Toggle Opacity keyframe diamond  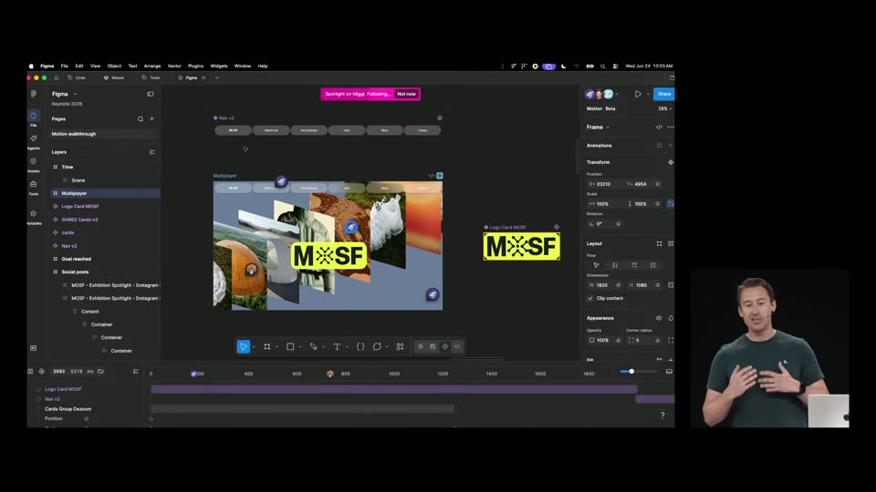coord(618,340)
